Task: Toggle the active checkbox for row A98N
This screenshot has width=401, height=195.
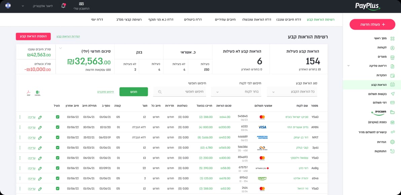Action: (58, 127)
